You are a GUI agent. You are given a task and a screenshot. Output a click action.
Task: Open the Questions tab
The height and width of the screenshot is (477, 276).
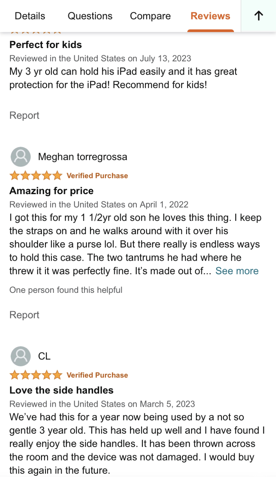point(90,16)
